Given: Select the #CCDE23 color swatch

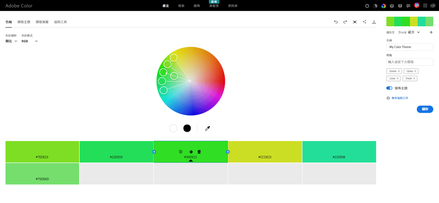Looking at the screenshot, I should click(x=265, y=152).
